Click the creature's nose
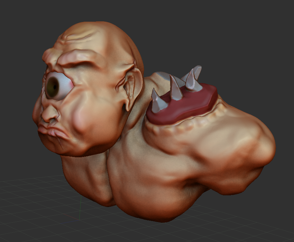This screenshot has height=242, width=294. click(x=49, y=113)
